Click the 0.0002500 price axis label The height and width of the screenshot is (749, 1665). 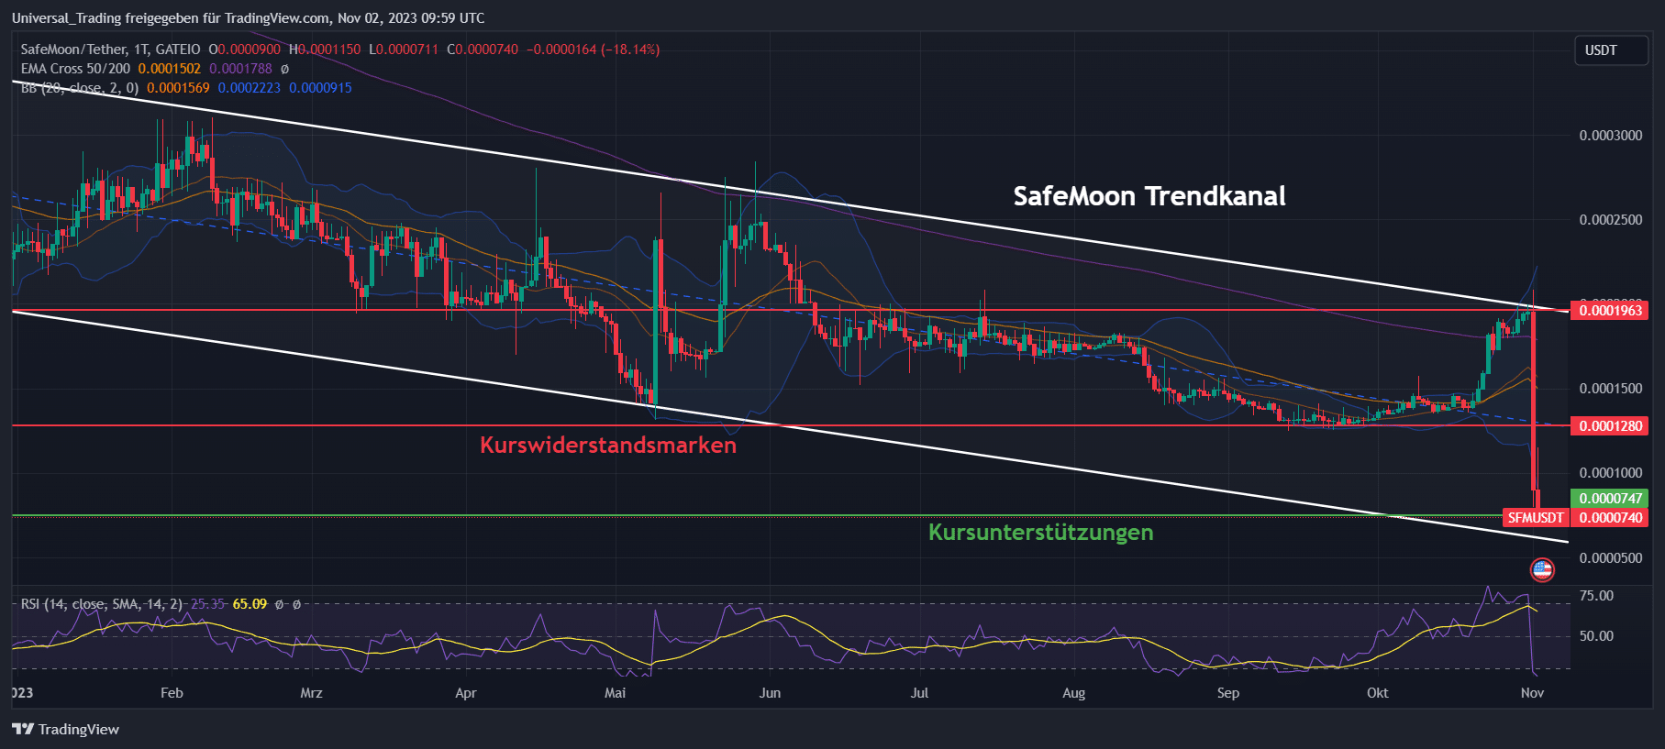point(1611,220)
